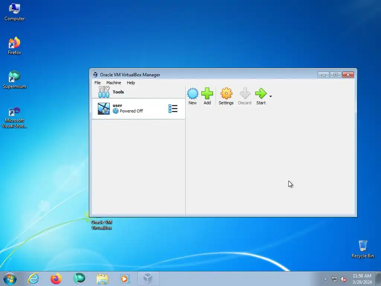Click the Discard toolbar icon
Screen dimensions: 381x286
click(245, 93)
